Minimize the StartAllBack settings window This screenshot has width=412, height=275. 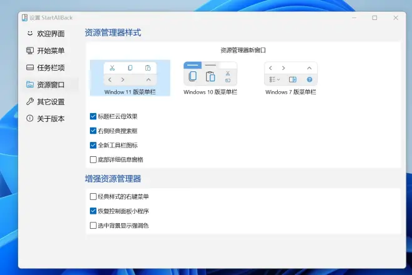coord(354,17)
